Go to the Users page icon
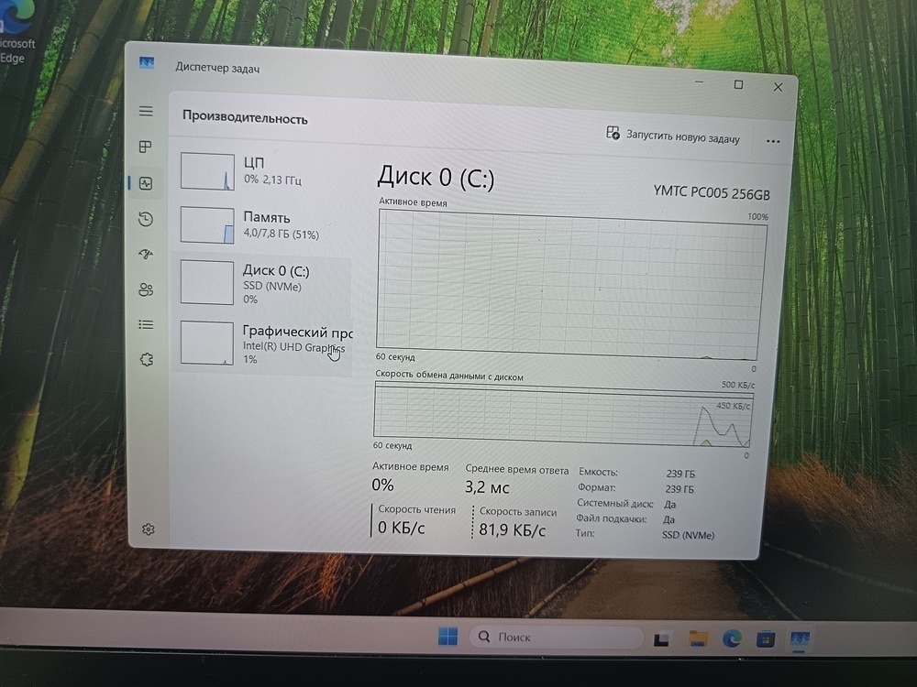917x687 pixels. pos(146,289)
